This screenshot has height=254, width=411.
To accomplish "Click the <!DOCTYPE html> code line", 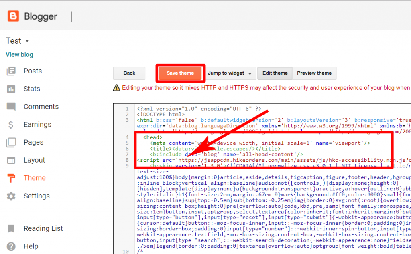I will (x=161, y=114).
